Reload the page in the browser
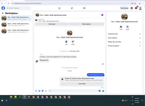 click(x=8, y=3)
